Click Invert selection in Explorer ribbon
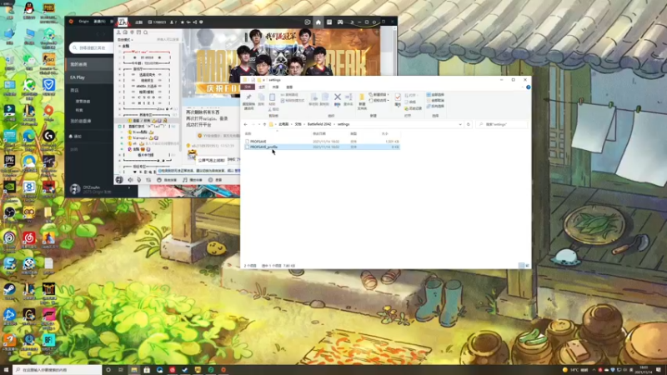This screenshot has width=667, height=375. [x=435, y=106]
